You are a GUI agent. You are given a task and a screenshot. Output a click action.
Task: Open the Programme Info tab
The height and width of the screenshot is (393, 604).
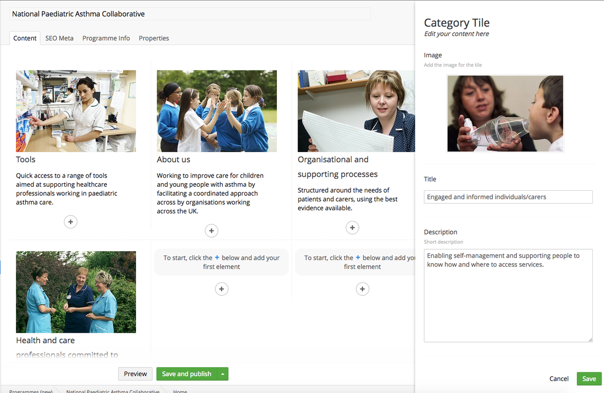[106, 38]
